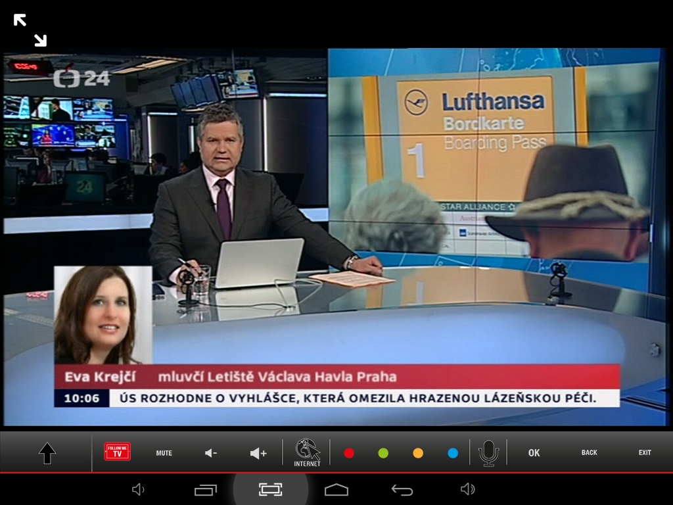The width and height of the screenshot is (673, 505).
Task: Raise TV volume with the speaker plus icon
Action: click(258, 453)
